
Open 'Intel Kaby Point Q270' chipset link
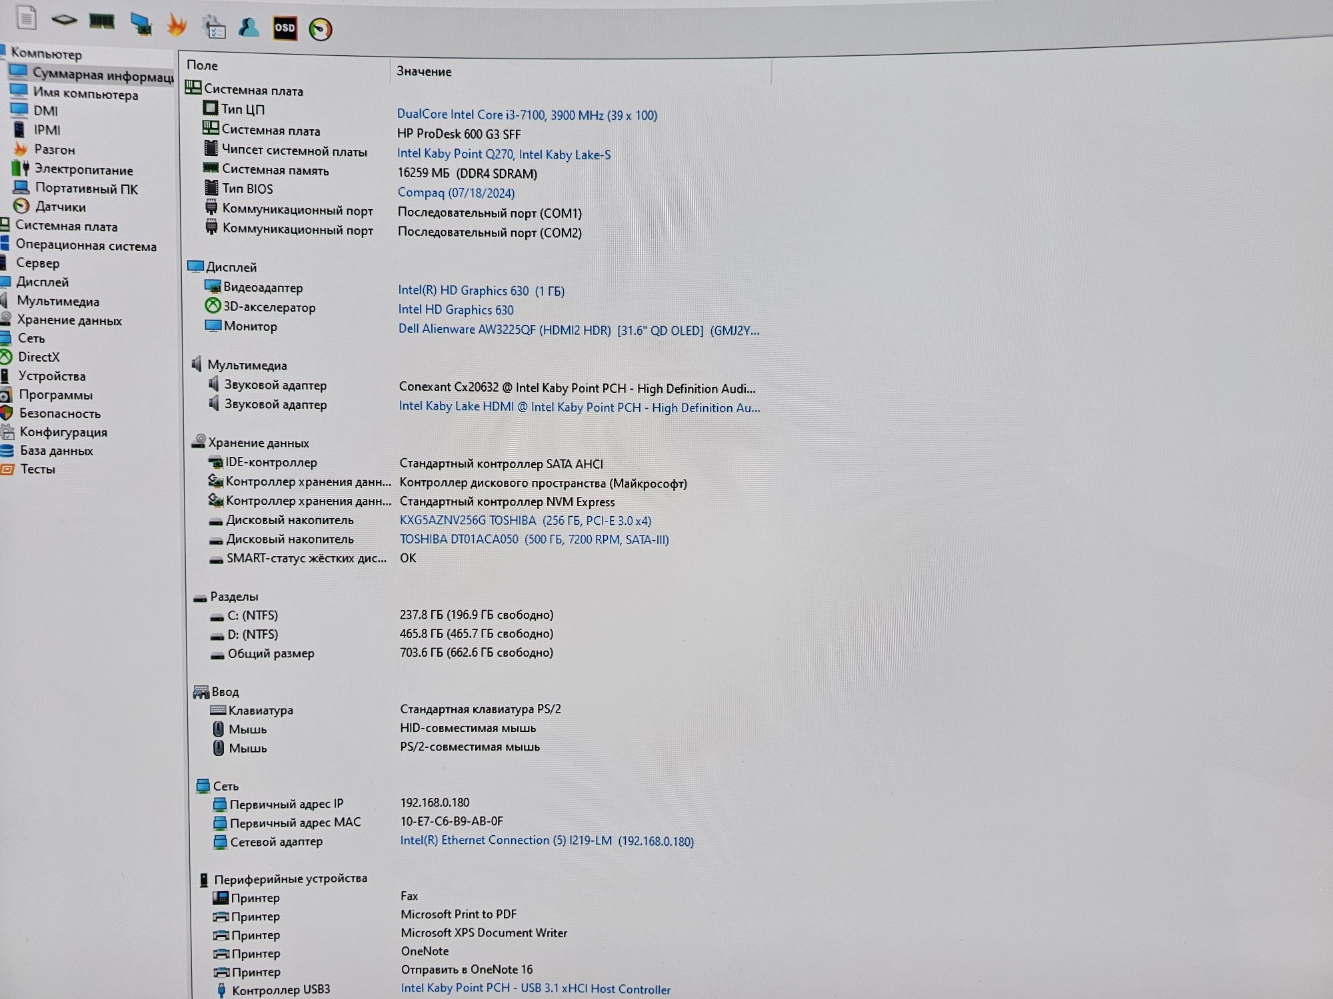point(504,154)
